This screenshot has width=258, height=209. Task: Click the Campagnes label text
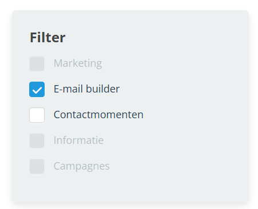pyautogui.click(x=82, y=166)
